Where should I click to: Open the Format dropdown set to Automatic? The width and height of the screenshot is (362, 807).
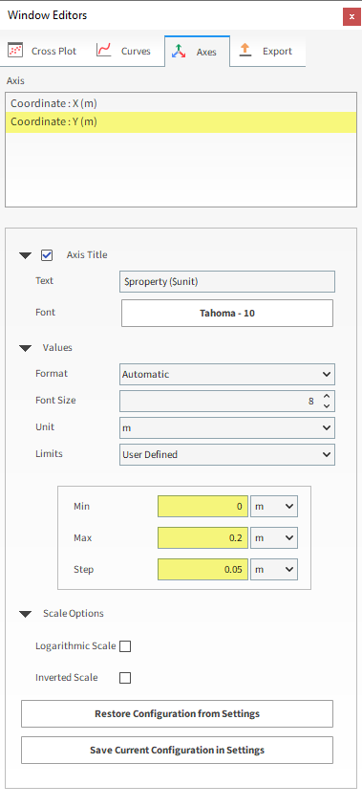227,374
